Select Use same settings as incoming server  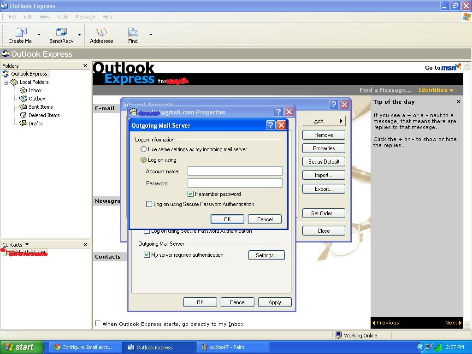[144, 149]
